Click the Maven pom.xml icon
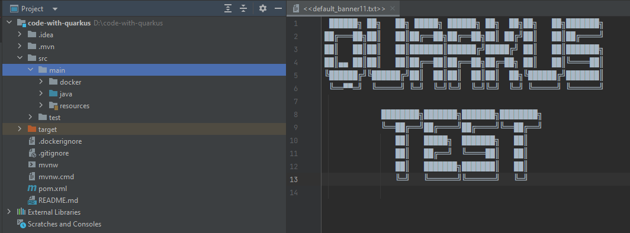 click(x=32, y=189)
